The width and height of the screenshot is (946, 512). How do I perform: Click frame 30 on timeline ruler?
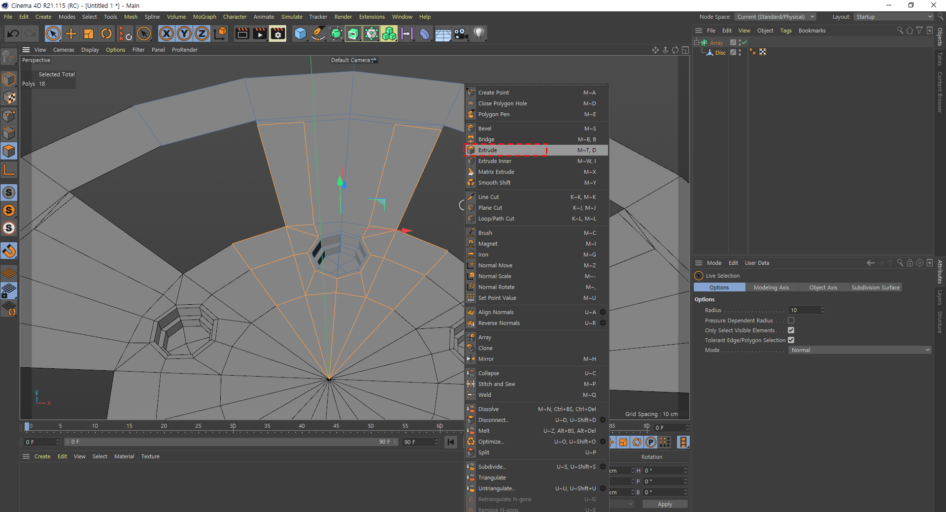(x=233, y=426)
